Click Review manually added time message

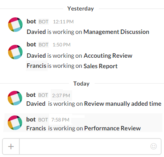coord(94,104)
